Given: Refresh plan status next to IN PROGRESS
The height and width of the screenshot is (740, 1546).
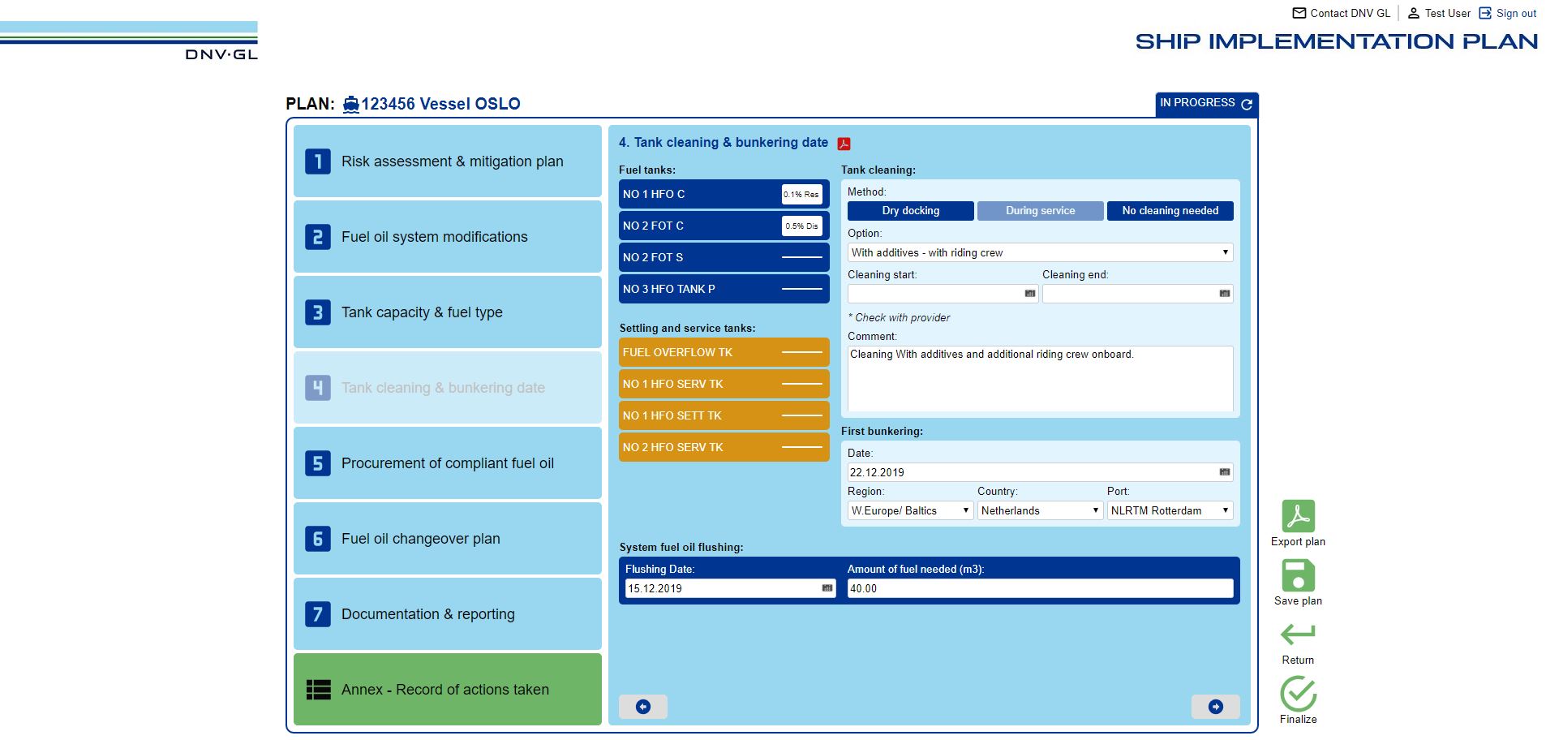Looking at the screenshot, I should click(x=1246, y=104).
